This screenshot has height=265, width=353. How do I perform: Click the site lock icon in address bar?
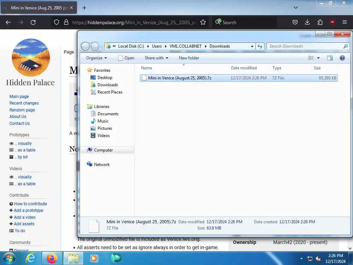(66, 22)
